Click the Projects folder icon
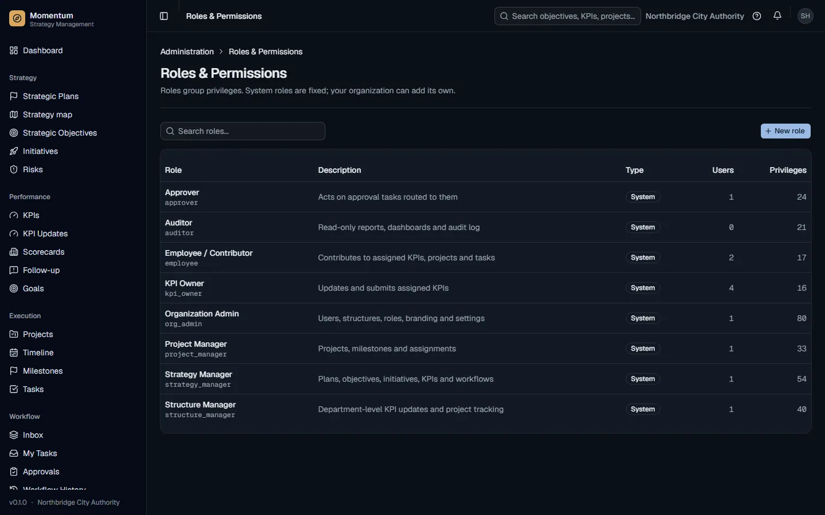The image size is (825, 515). coord(14,334)
